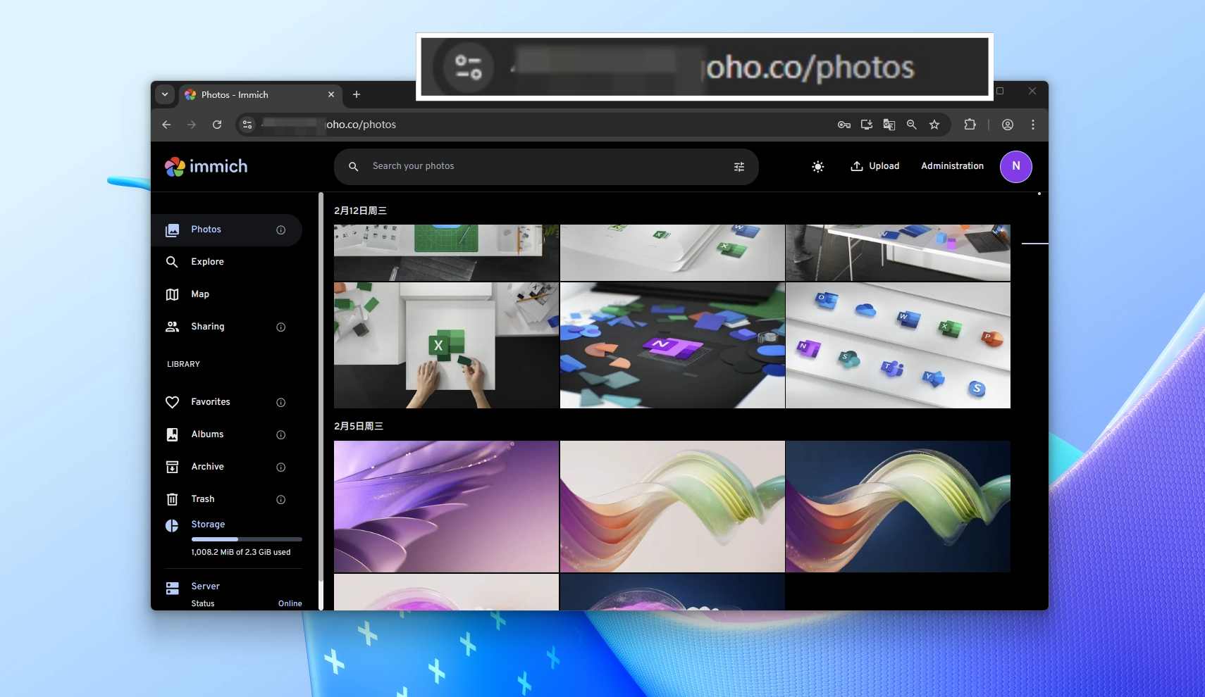
Task: Bookmark this page with the star icon
Action: (934, 125)
